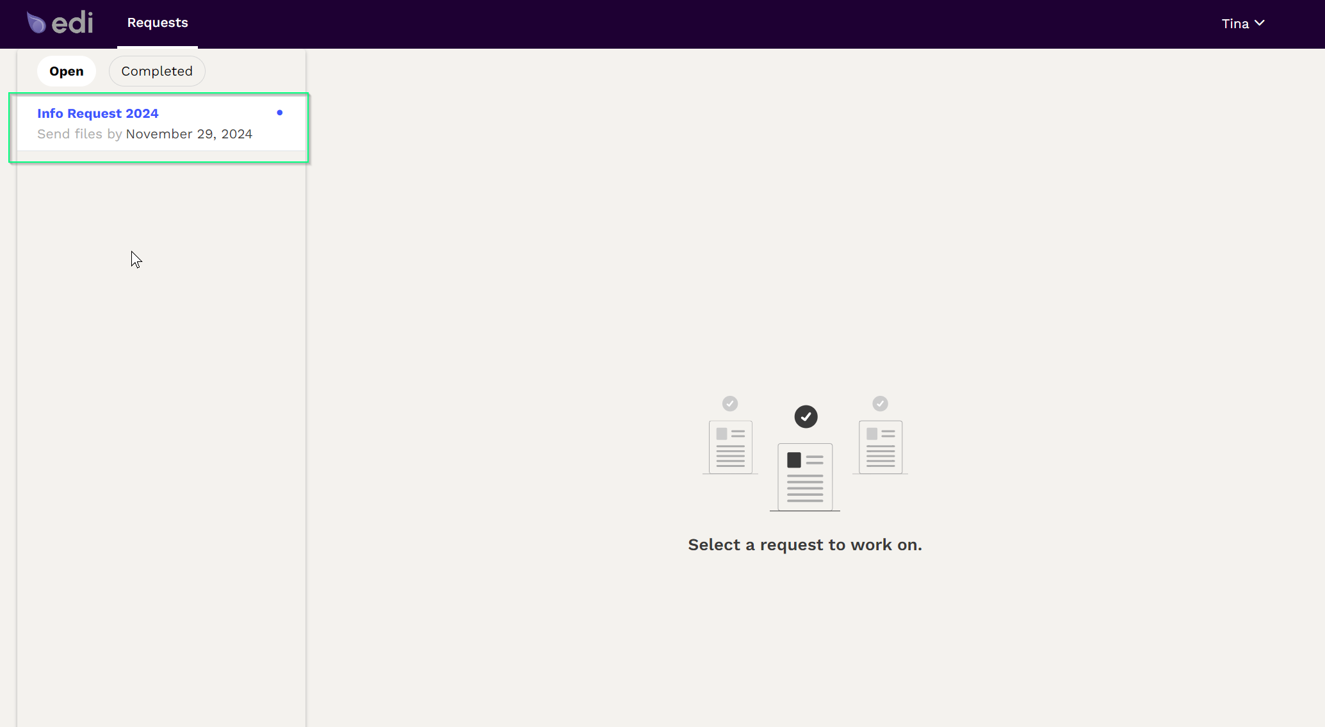
Task: Click the leftmost document graphic
Action: tap(729, 447)
